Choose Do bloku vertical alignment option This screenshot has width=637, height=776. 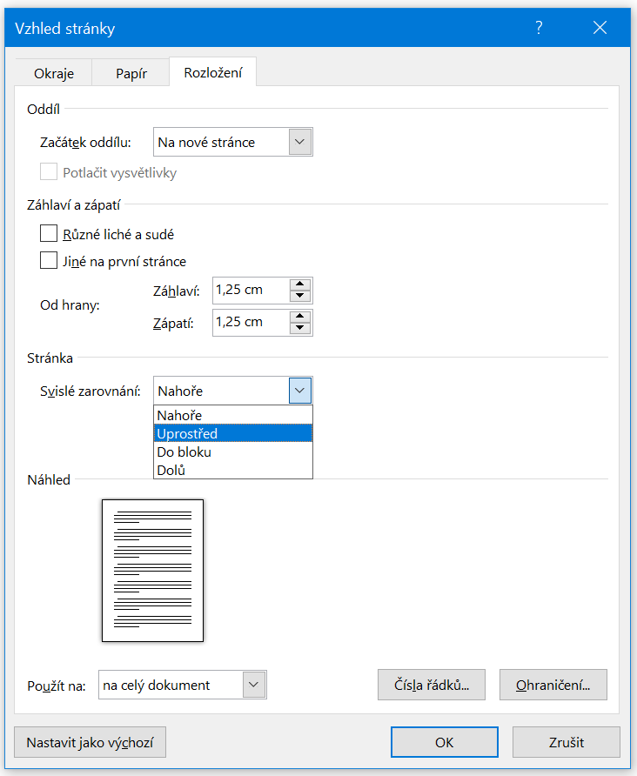232,452
